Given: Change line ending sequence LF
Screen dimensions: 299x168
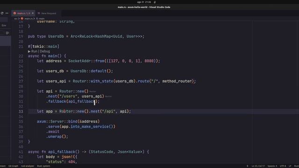Looking at the screenshot, I should point(290,166).
